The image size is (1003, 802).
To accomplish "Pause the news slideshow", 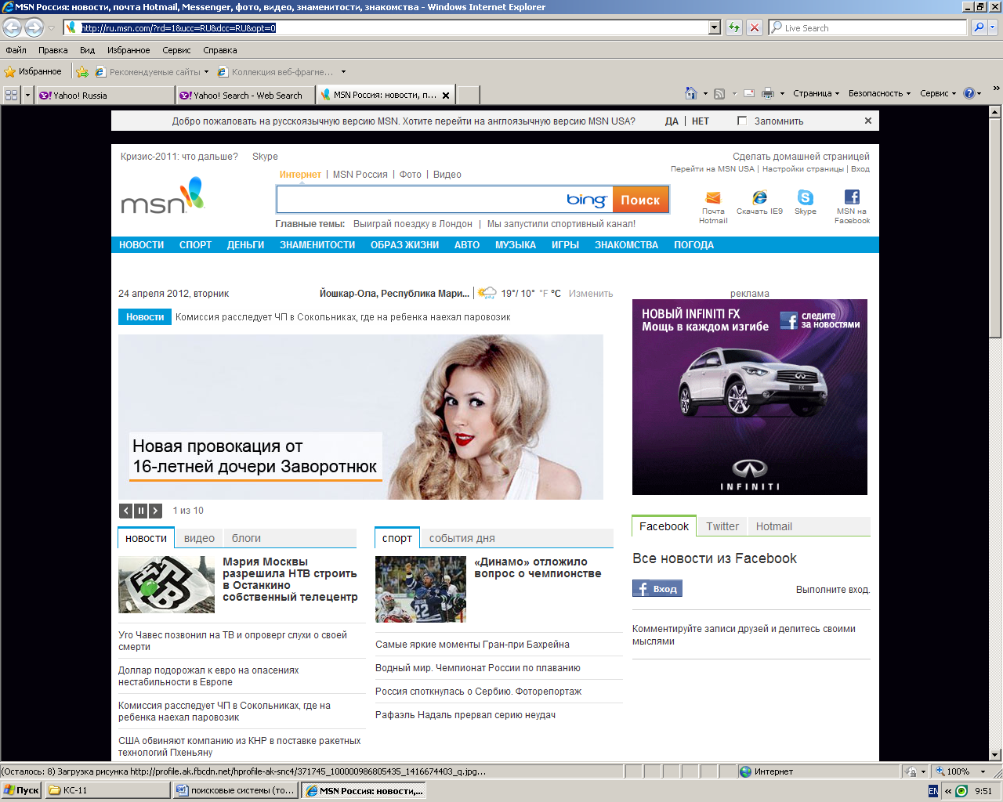I will coord(140,511).
